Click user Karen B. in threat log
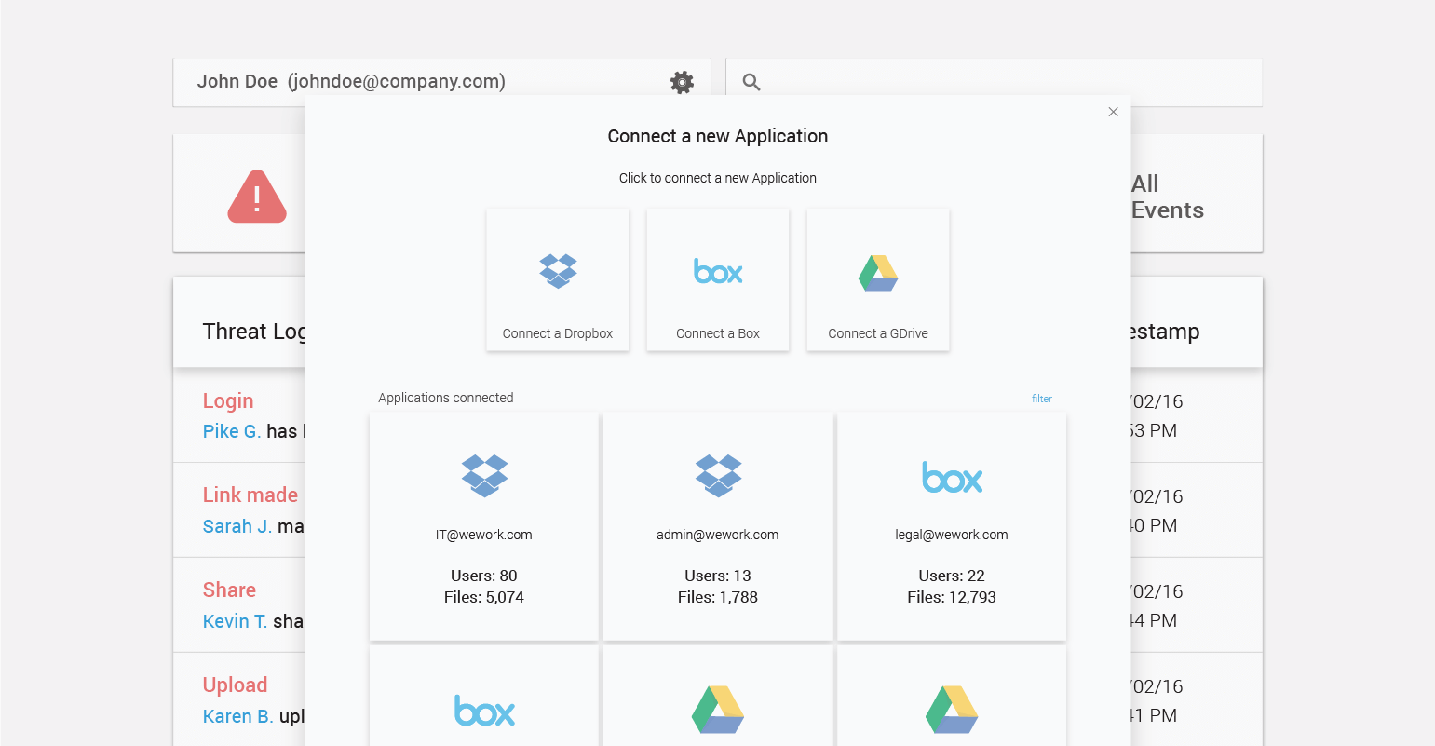This screenshot has height=746, width=1435. tap(238, 716)
